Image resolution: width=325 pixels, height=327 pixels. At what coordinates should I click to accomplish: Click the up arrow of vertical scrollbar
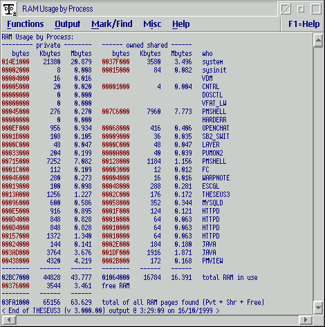(318, 41)
